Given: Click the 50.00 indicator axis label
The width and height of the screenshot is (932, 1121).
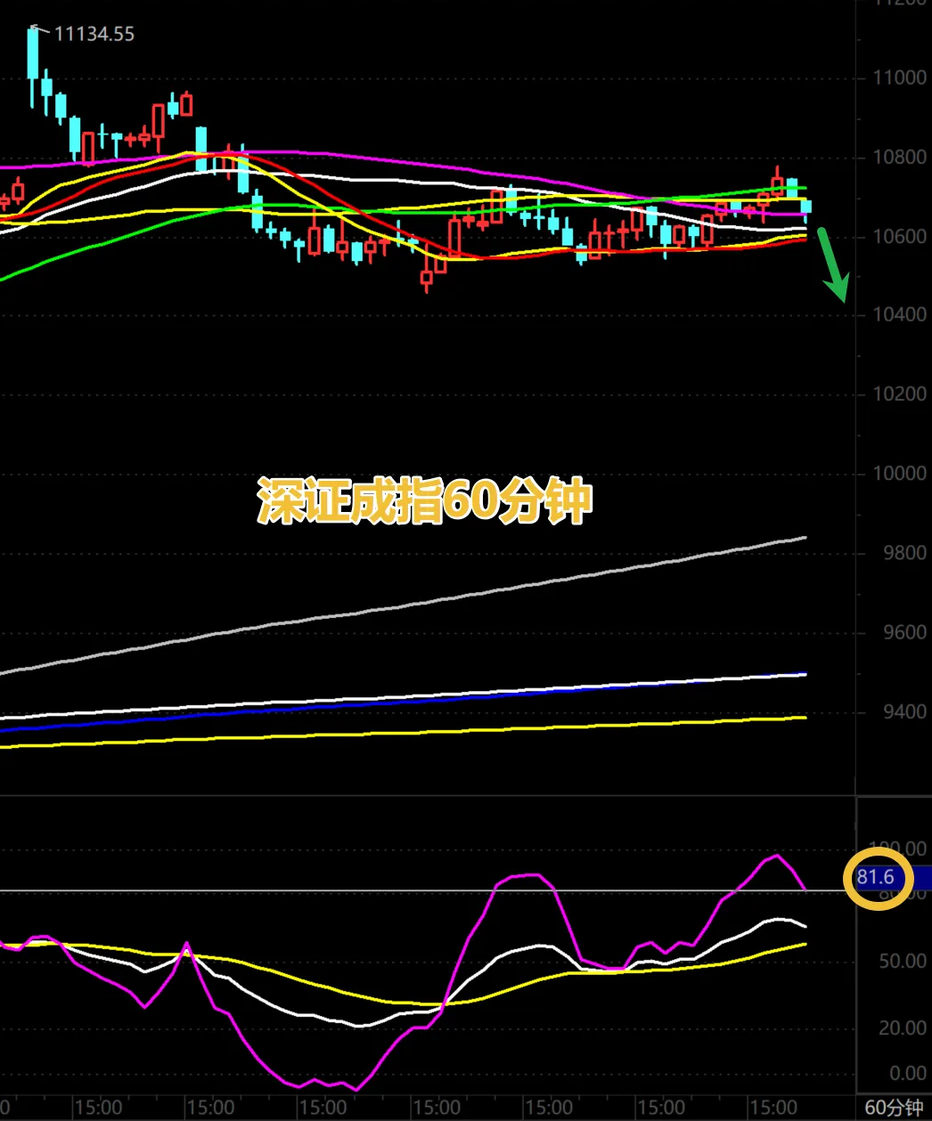Looking at the screenshot, I should tap(903, 962).
